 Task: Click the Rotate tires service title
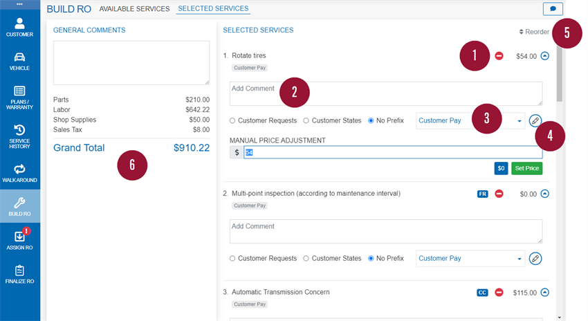click(248, 55)
